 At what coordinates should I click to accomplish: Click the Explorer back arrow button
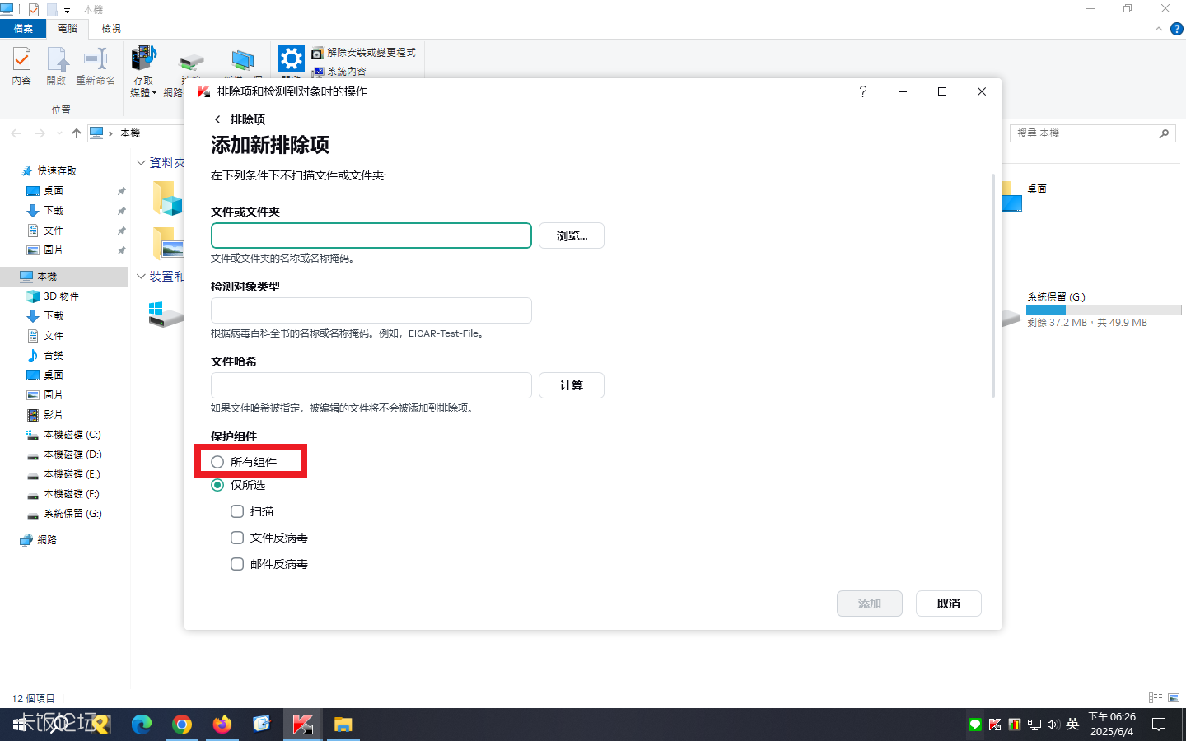pos(16,133)
